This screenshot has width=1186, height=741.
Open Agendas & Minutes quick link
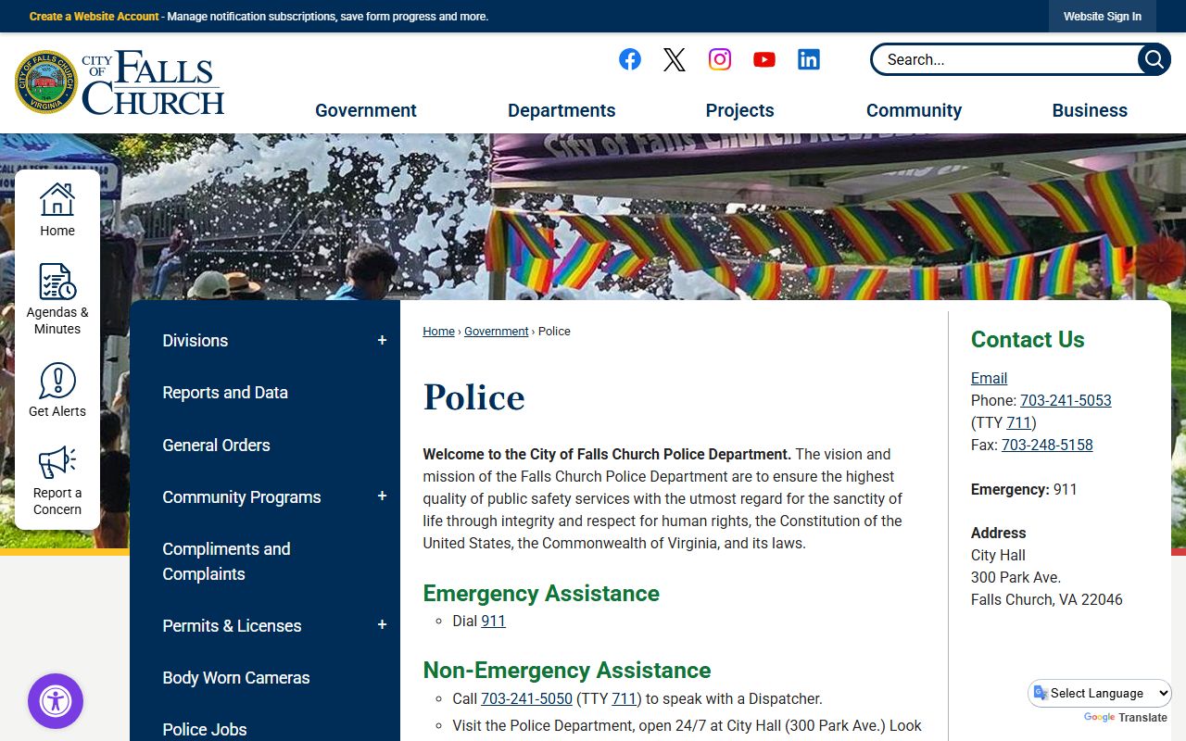[57, 299]
